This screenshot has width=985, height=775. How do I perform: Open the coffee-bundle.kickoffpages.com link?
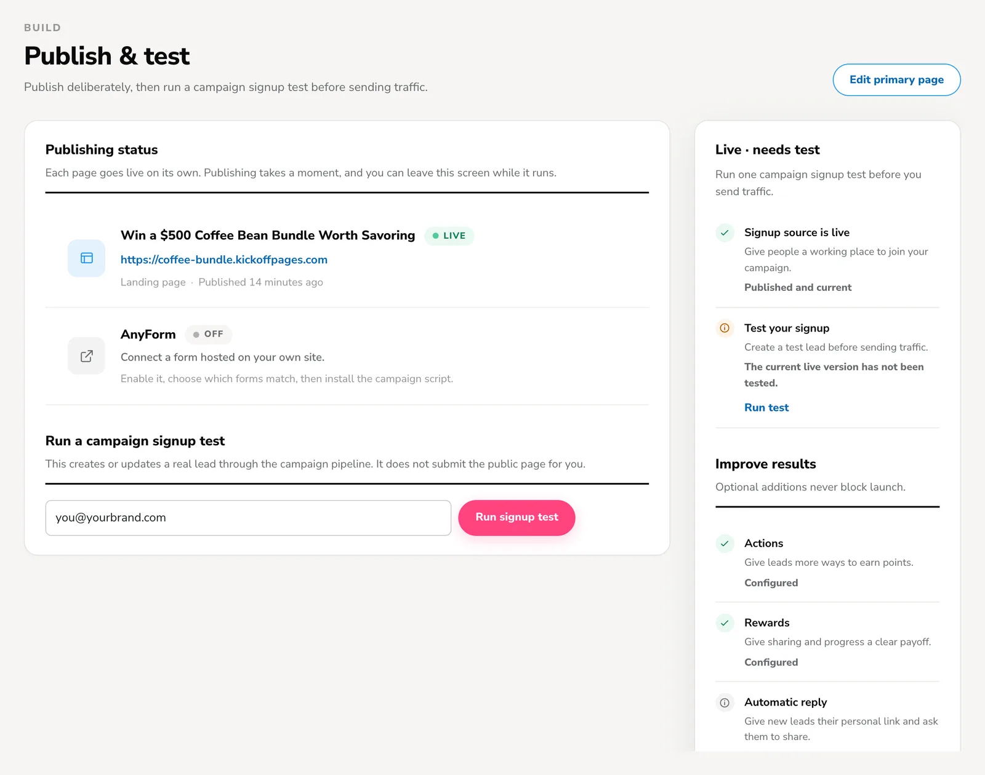tap(224, 260)
